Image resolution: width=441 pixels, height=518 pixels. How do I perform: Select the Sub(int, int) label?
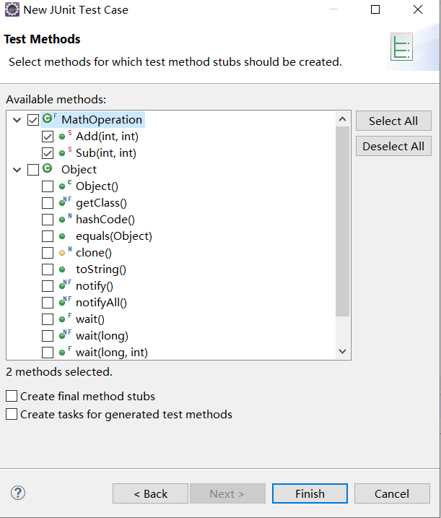click(x=106, y=152)
